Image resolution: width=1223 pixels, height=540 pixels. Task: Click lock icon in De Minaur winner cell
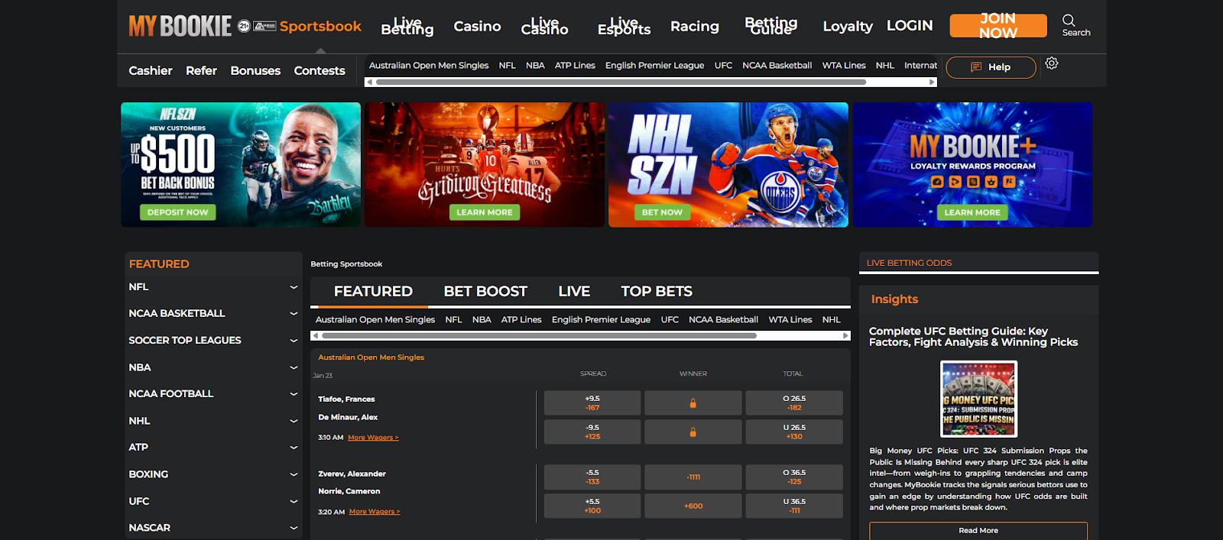pyautogui.click(x=693, y=432)
